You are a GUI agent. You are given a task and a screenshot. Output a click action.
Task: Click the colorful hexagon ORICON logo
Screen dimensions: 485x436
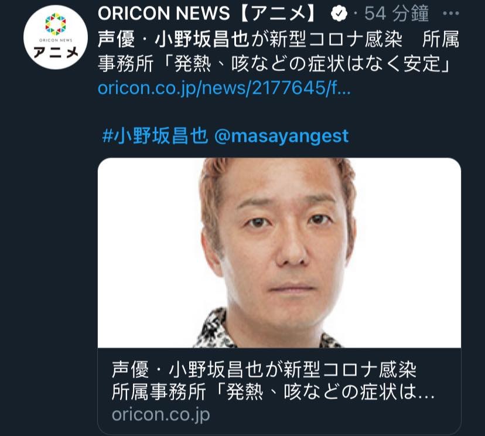coord(56,24)
